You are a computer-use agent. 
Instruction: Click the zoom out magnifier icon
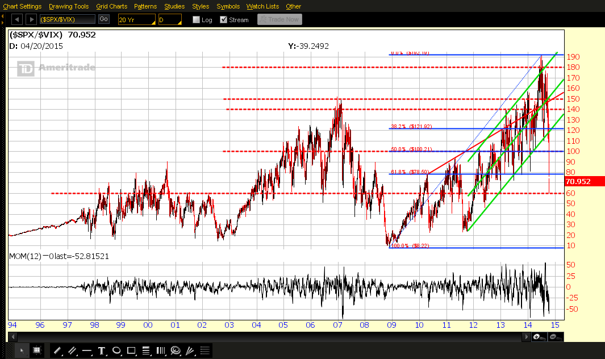click(556, 337)
